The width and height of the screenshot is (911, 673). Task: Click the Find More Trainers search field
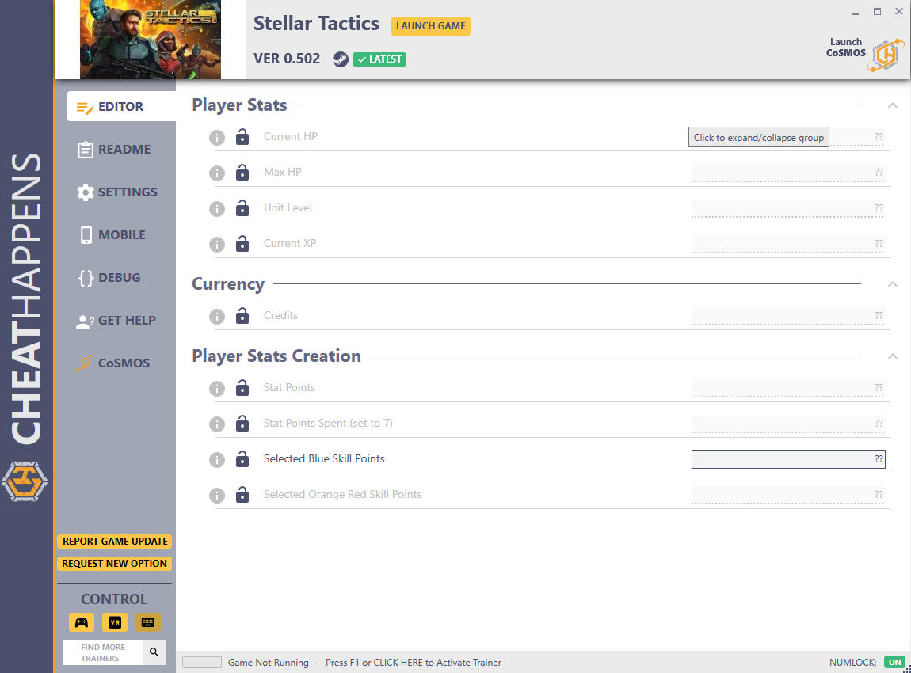click(x=103, y=652)
